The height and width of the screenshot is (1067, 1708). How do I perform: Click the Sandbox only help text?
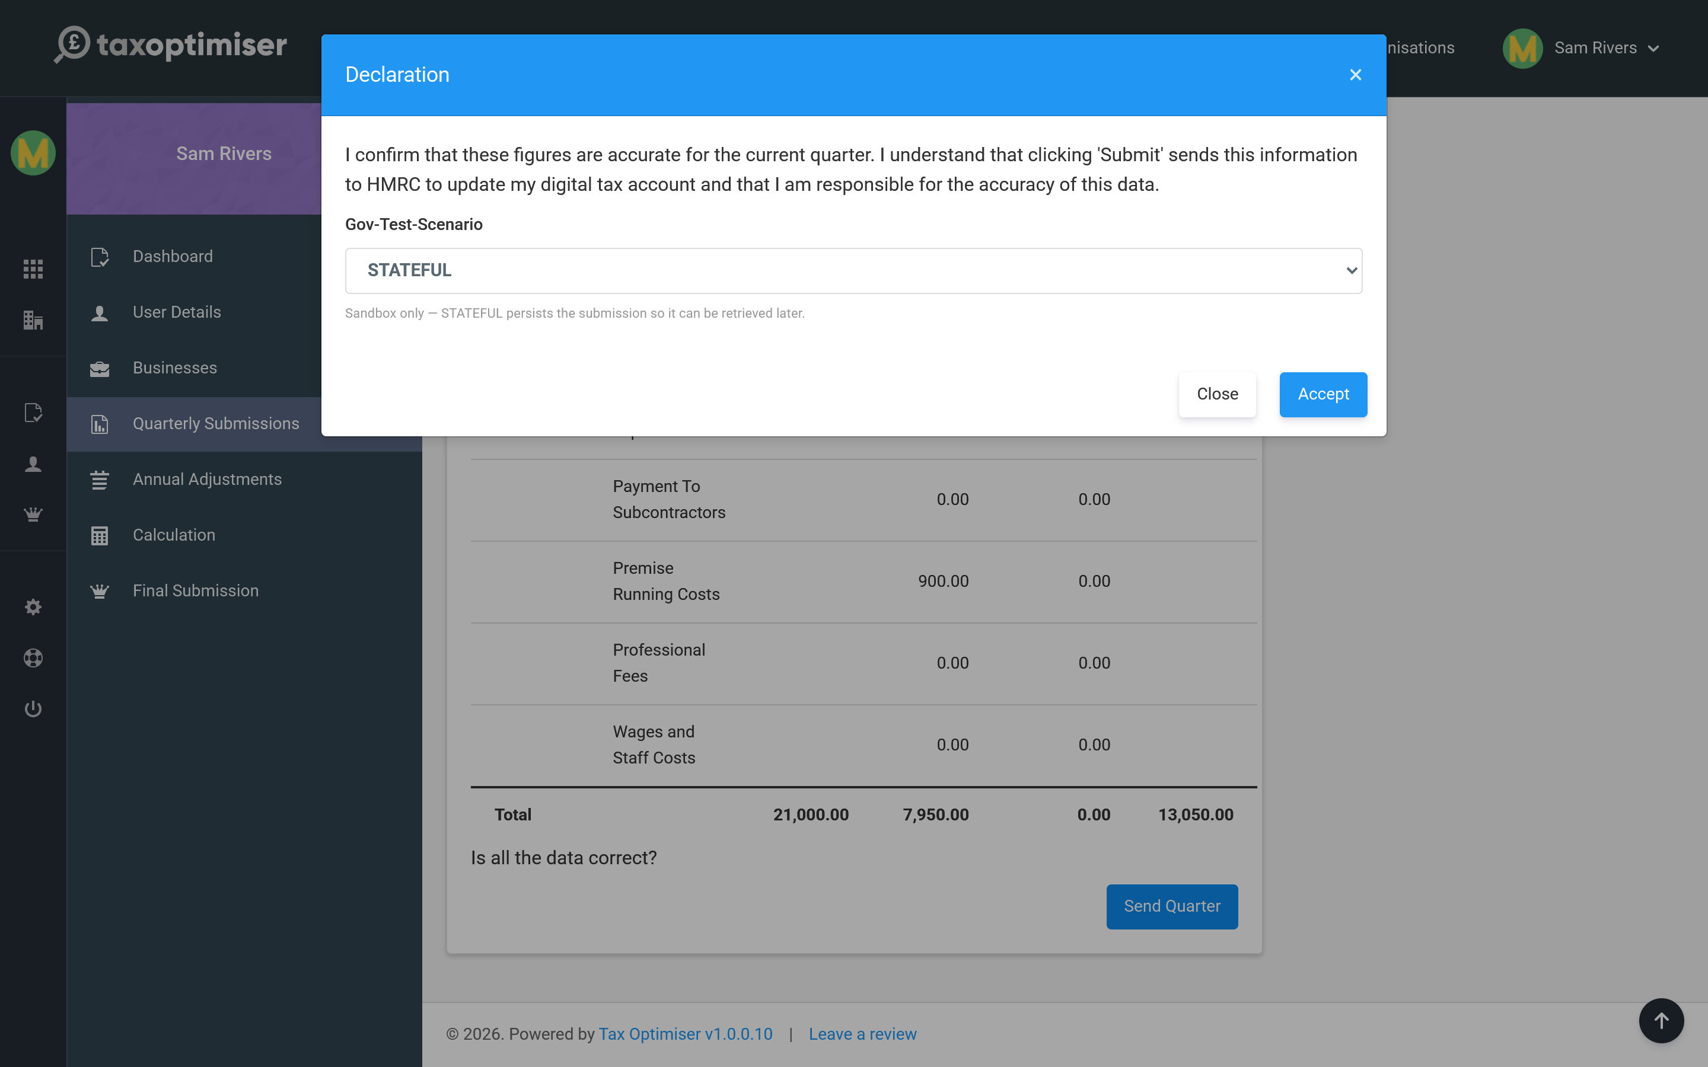[575, 314]
